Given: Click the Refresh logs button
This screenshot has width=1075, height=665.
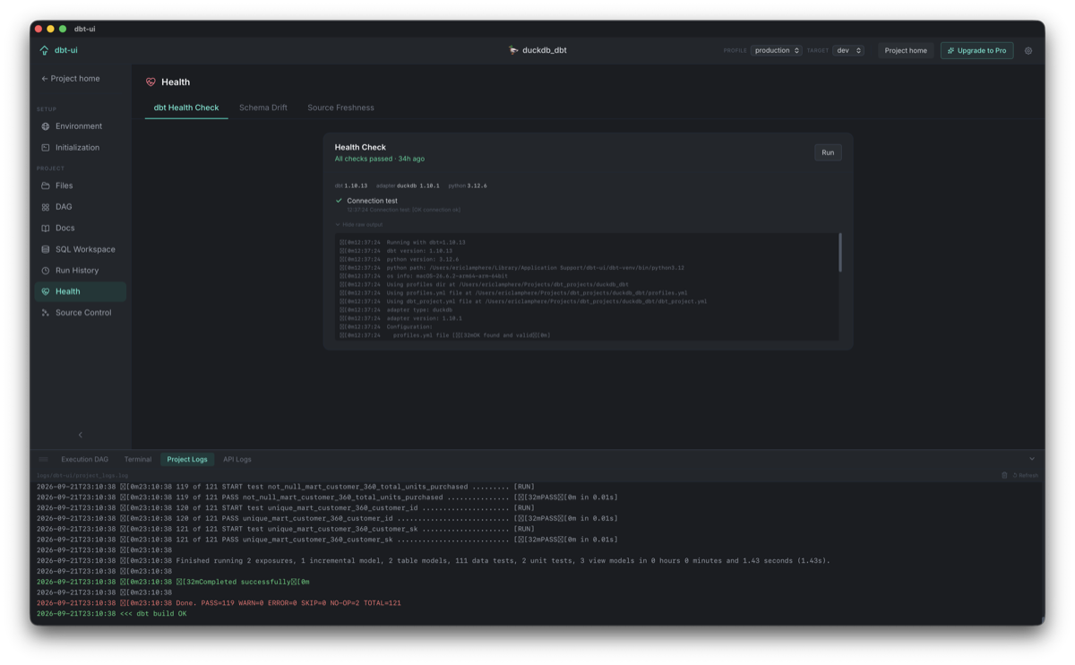Looking at the screenshot, I should coord(1026,476).
